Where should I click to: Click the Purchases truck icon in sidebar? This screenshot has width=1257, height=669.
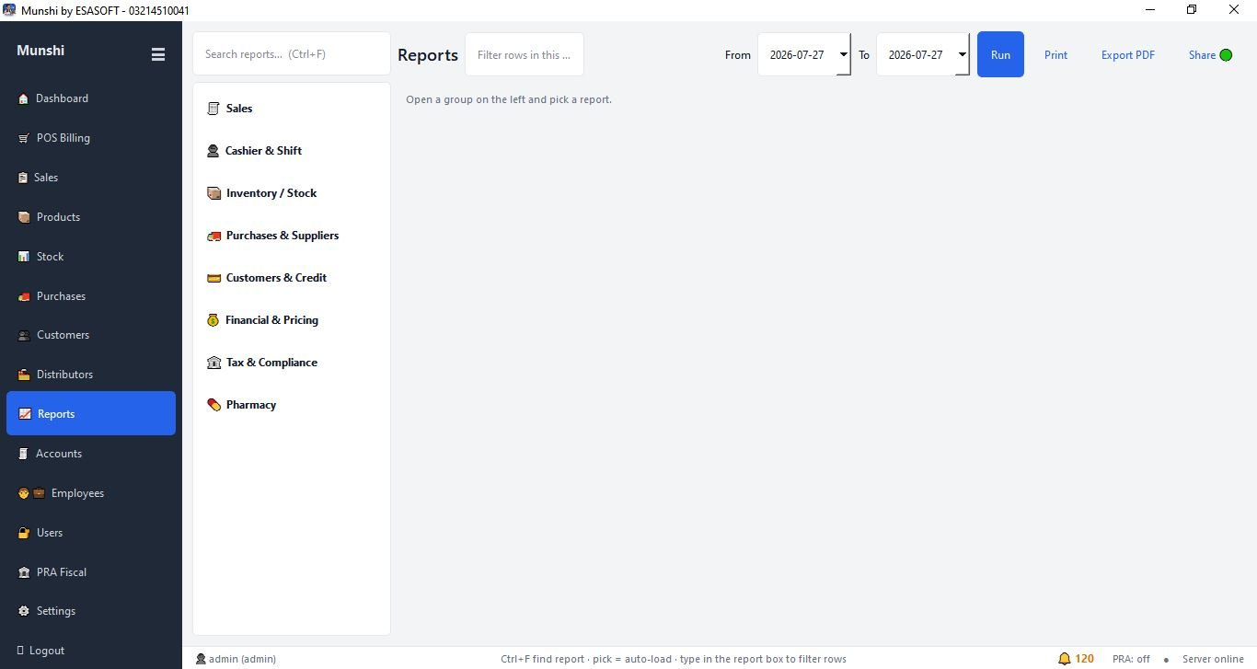[24, 296]
